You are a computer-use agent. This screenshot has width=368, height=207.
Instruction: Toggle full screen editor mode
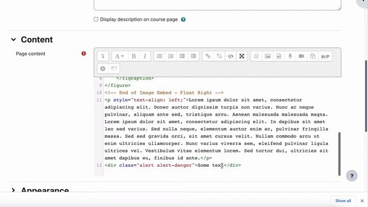tap(241, 56)
